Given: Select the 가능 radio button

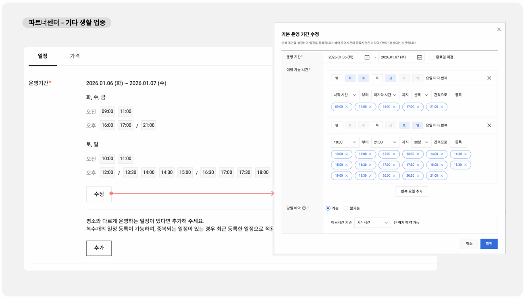Looking at the screenshot, I should click(x=328, y=208).
